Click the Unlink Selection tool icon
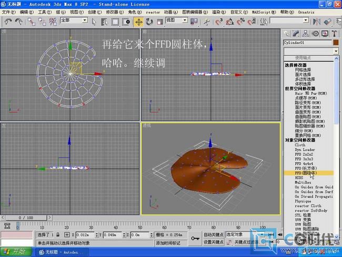342x257 pixels. pos(42,22)
